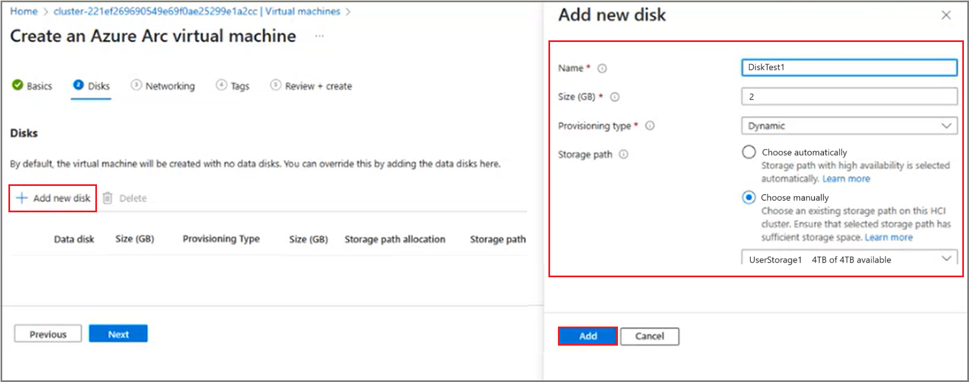The width and height of the screenshot is (969, 382).
Task: Close the Add new disk panel
Action: pos(946,15)
